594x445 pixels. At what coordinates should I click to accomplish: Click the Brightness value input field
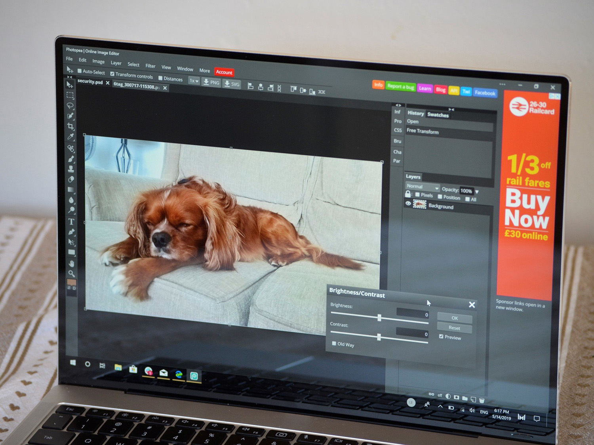[x=413, y=314]
